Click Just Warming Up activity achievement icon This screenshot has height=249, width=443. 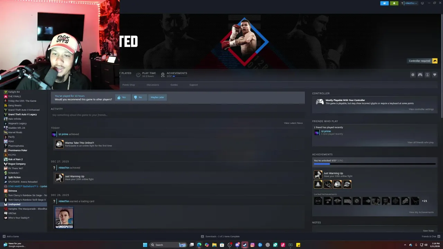60,178
